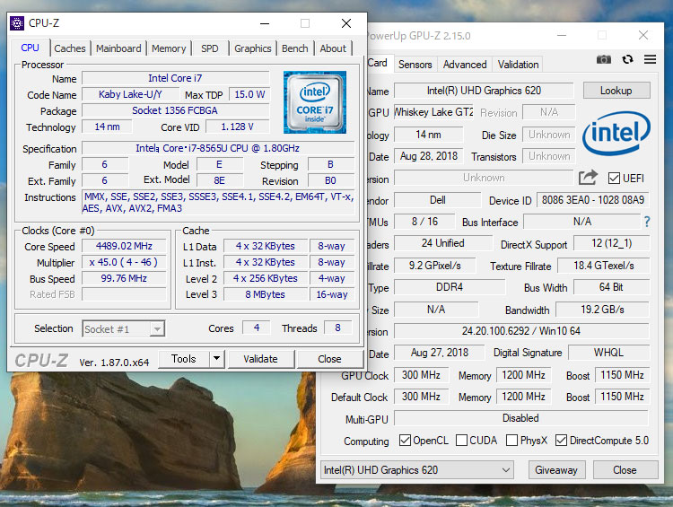Close the CPU-Z window with X
The image size is (673, 507).
[x=346, y=23]
